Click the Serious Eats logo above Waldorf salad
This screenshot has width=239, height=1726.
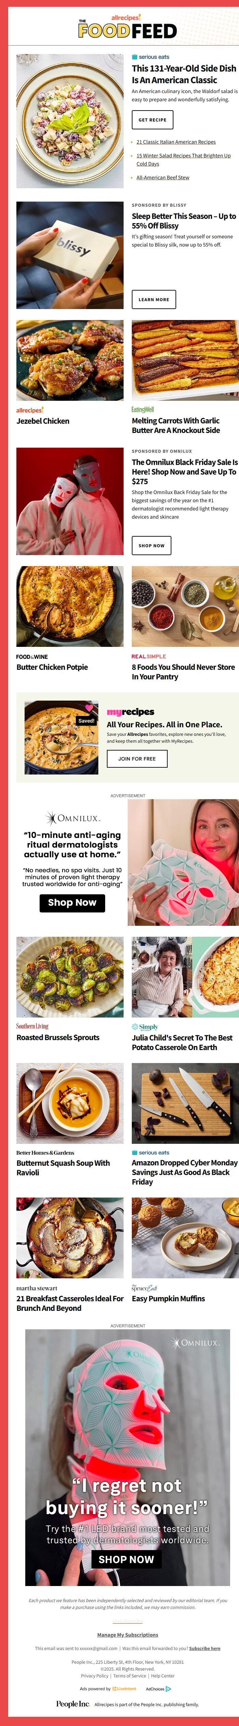tap(150, 57)
